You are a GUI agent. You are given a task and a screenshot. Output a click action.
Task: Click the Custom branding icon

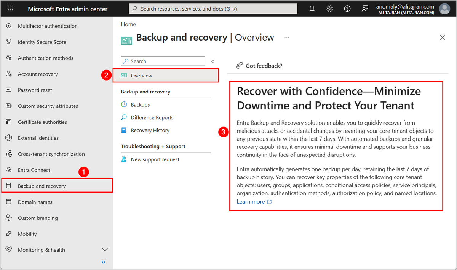[9, 218]
